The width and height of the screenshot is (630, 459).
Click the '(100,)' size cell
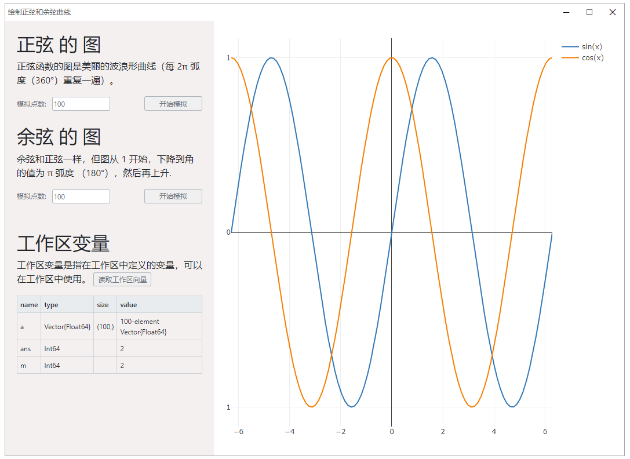tap(105, 327)
